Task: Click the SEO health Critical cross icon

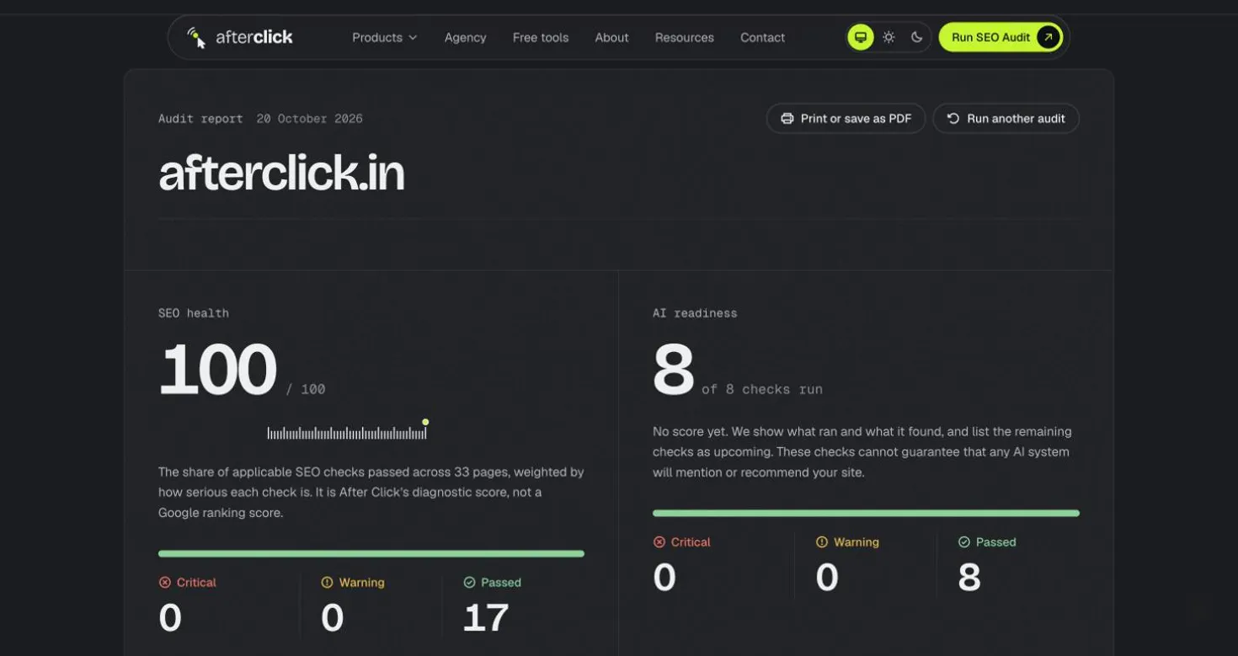Action: 165,582
